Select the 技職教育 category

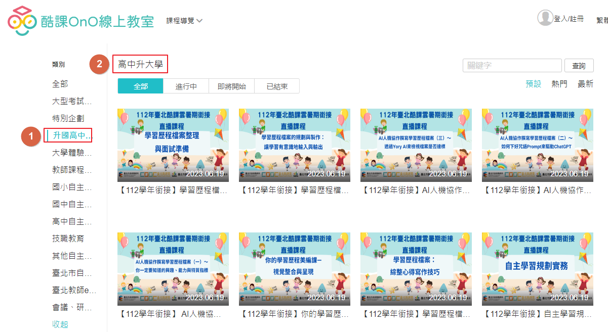point(68,239)
